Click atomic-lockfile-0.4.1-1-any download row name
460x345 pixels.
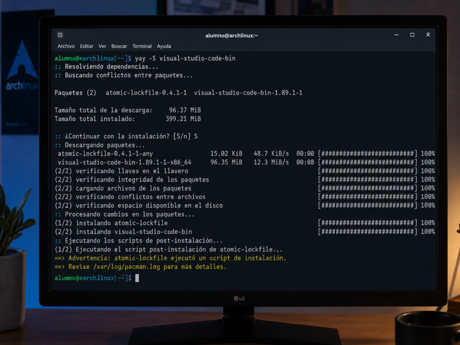tap(105, 153)
